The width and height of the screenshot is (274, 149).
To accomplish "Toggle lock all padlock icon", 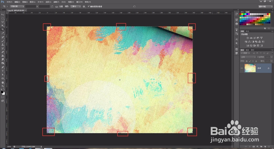I will tap(256, 61).
